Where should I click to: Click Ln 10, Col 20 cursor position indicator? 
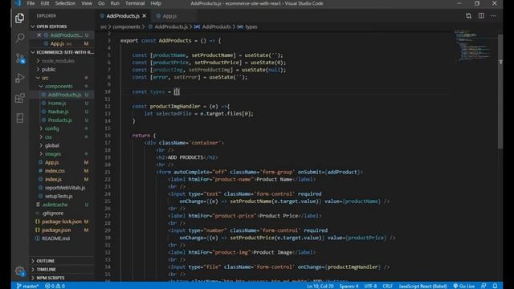pos(320,286)
